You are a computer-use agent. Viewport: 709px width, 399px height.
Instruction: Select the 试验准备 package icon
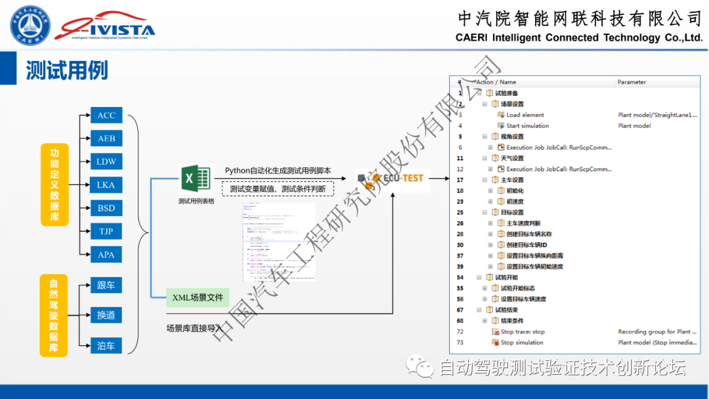pos(489,93)
